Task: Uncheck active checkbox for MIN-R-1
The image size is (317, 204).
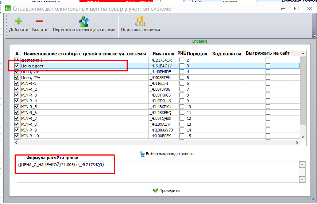Action: coord(16,83)
